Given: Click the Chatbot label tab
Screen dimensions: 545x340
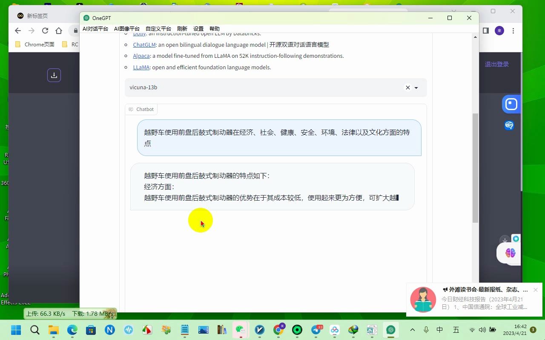Looking at the screenshot, I should click(141, 109).
